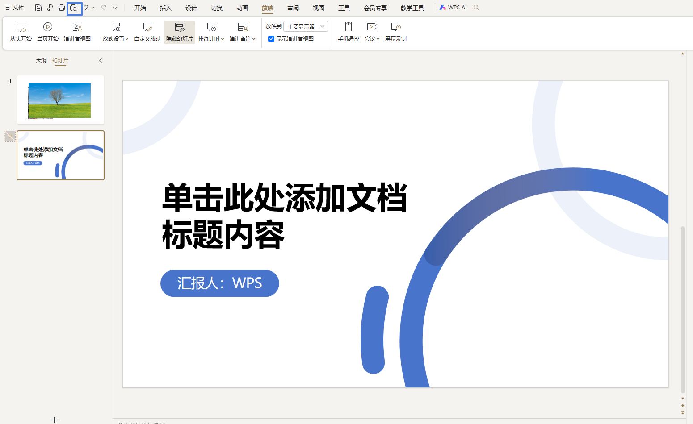
Task: Click the 汇报人：WPS pill text box
Action: click(220, 283)
